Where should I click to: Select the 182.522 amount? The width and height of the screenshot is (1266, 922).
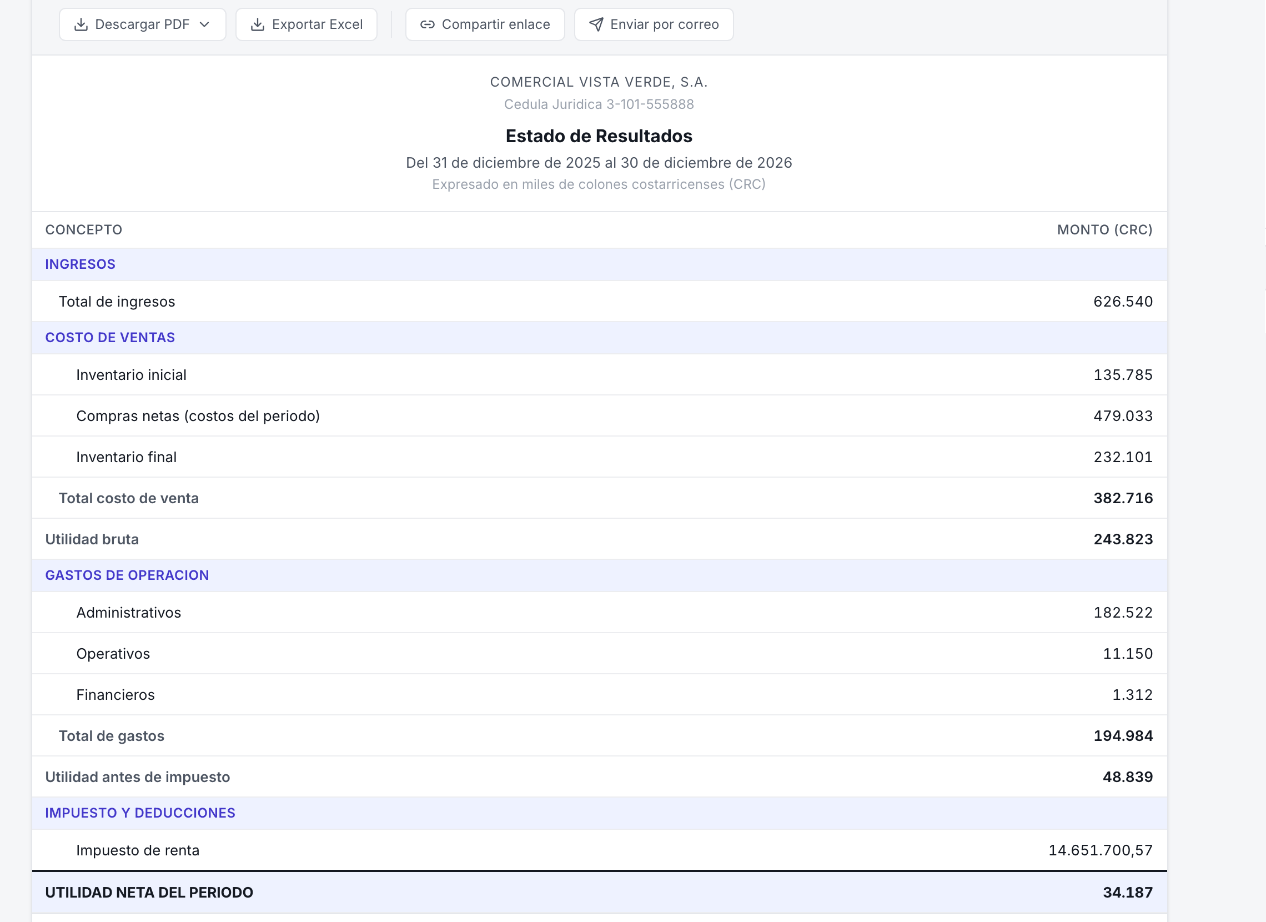pos(1123,613)
